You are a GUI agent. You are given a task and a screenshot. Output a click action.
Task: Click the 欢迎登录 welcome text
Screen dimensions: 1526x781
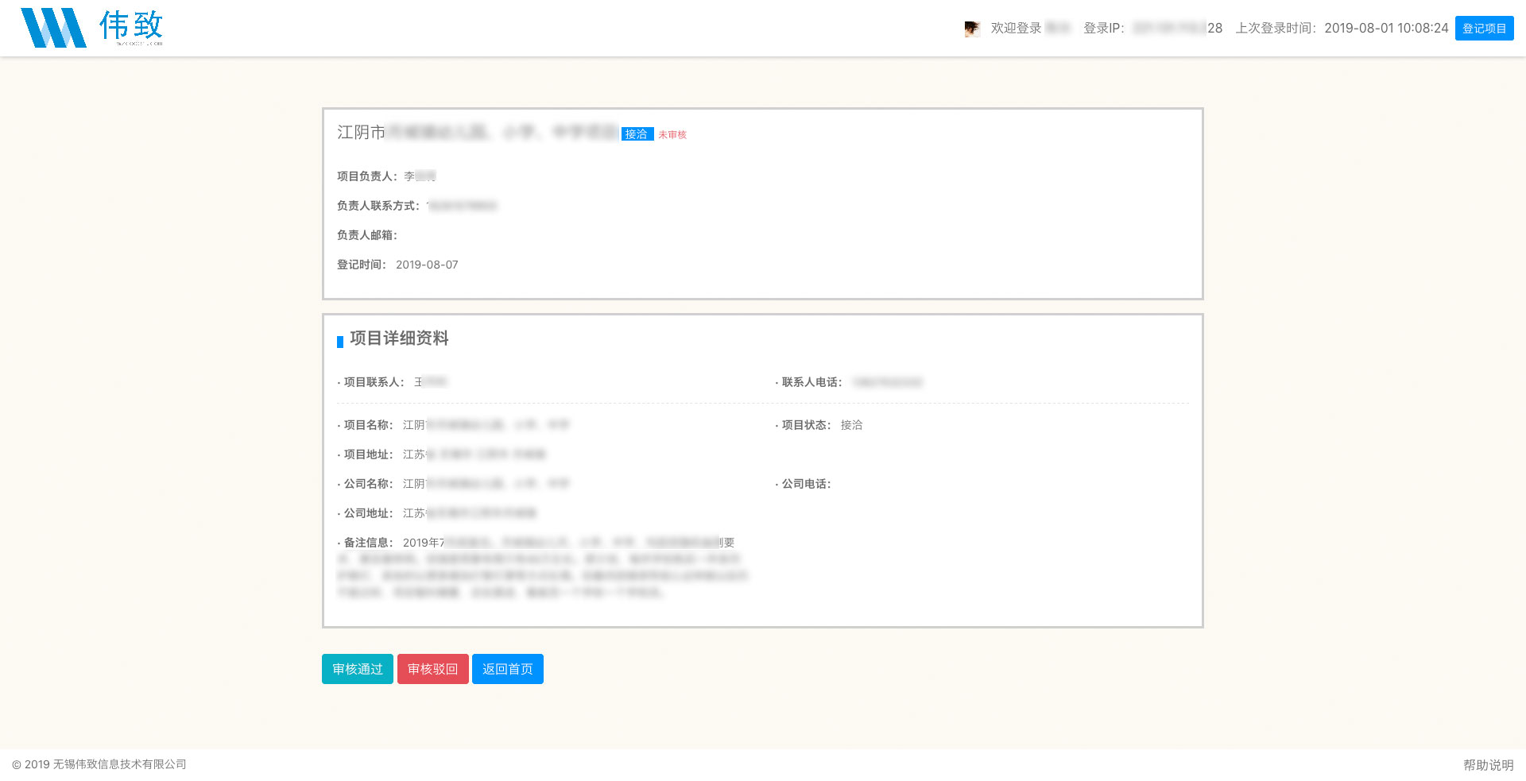pyautogui.click(x=1016, y=28)
